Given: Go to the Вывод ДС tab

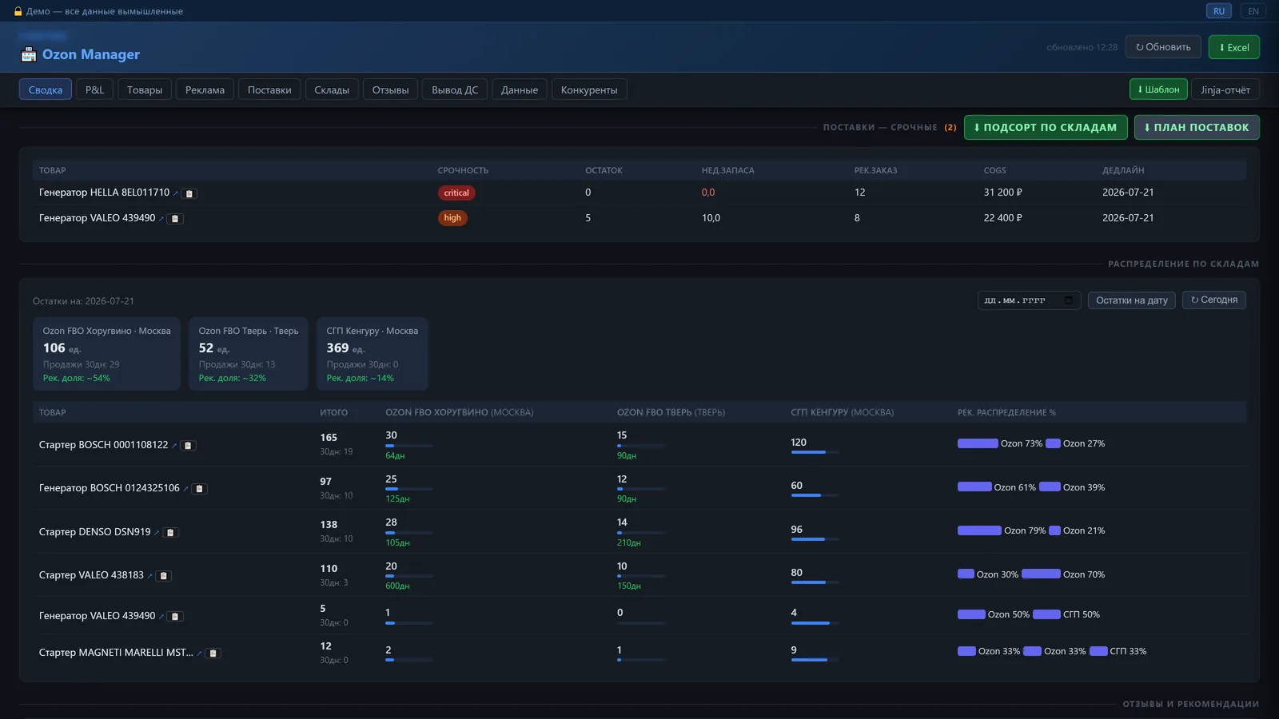Looking at the screenshot, I should point(455,89).
